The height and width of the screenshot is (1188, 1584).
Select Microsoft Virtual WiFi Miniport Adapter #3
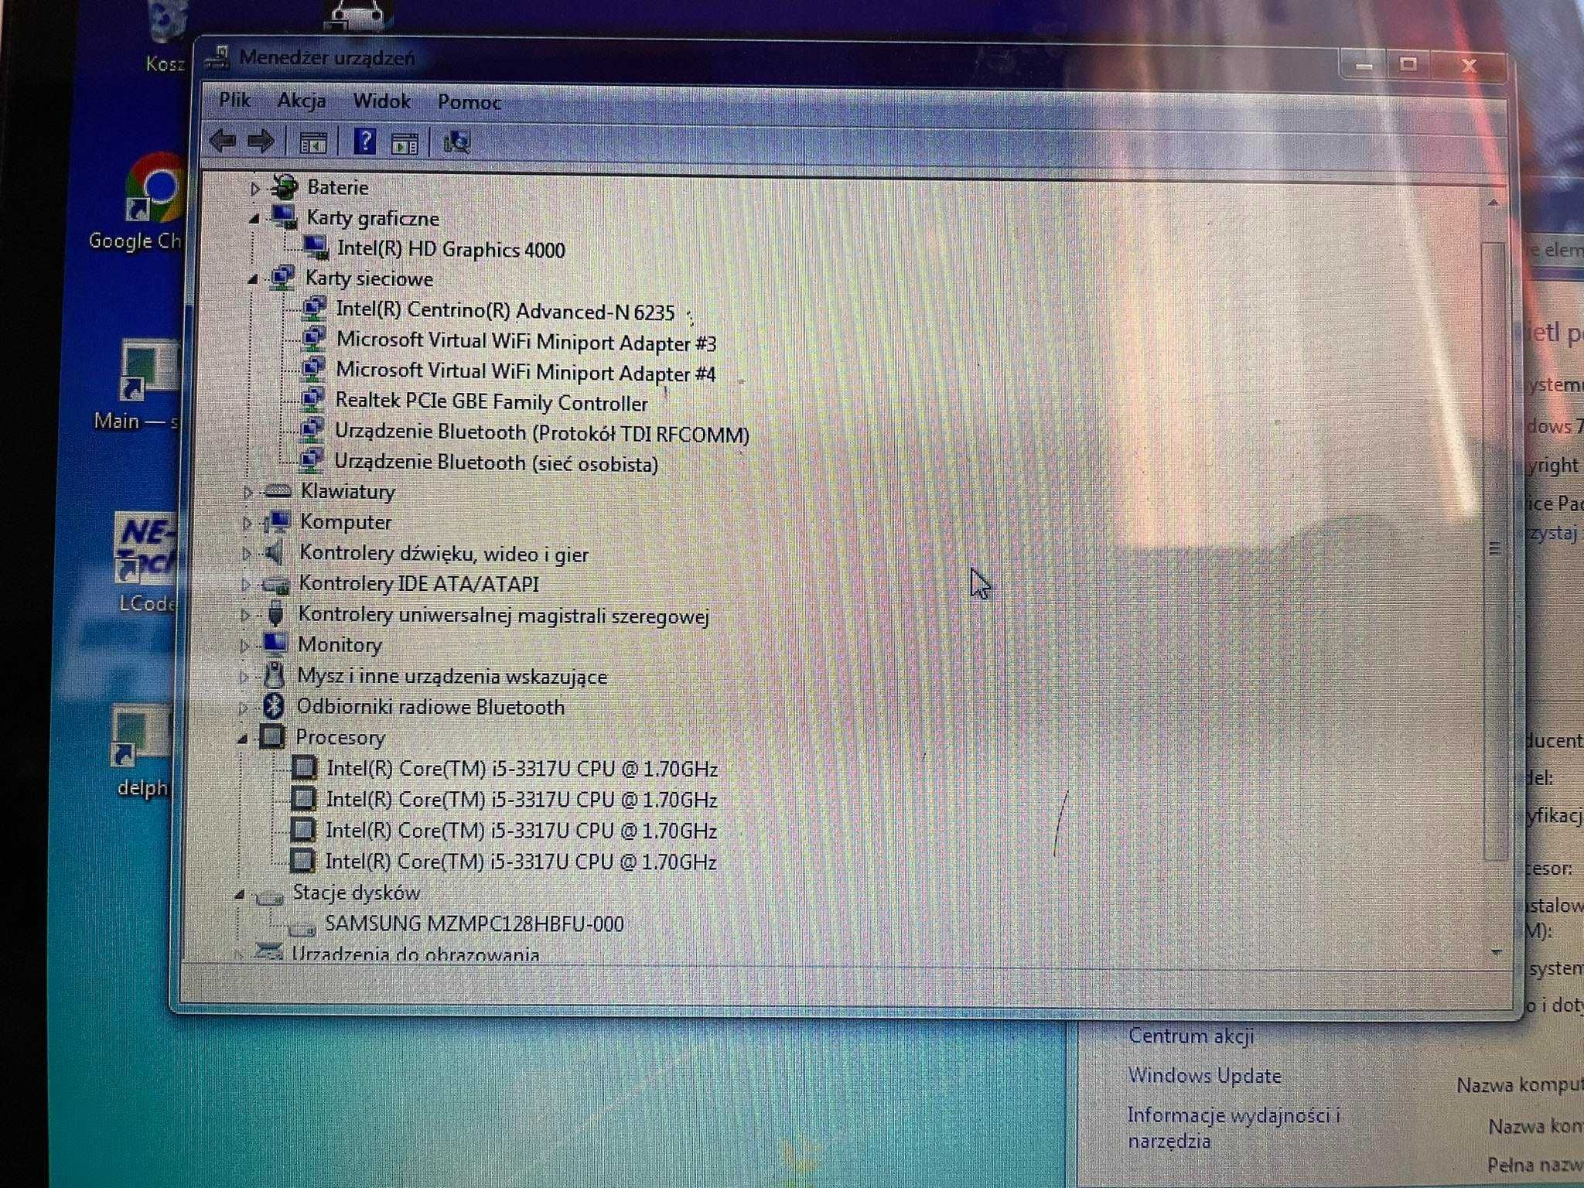[x=526, y=341]
